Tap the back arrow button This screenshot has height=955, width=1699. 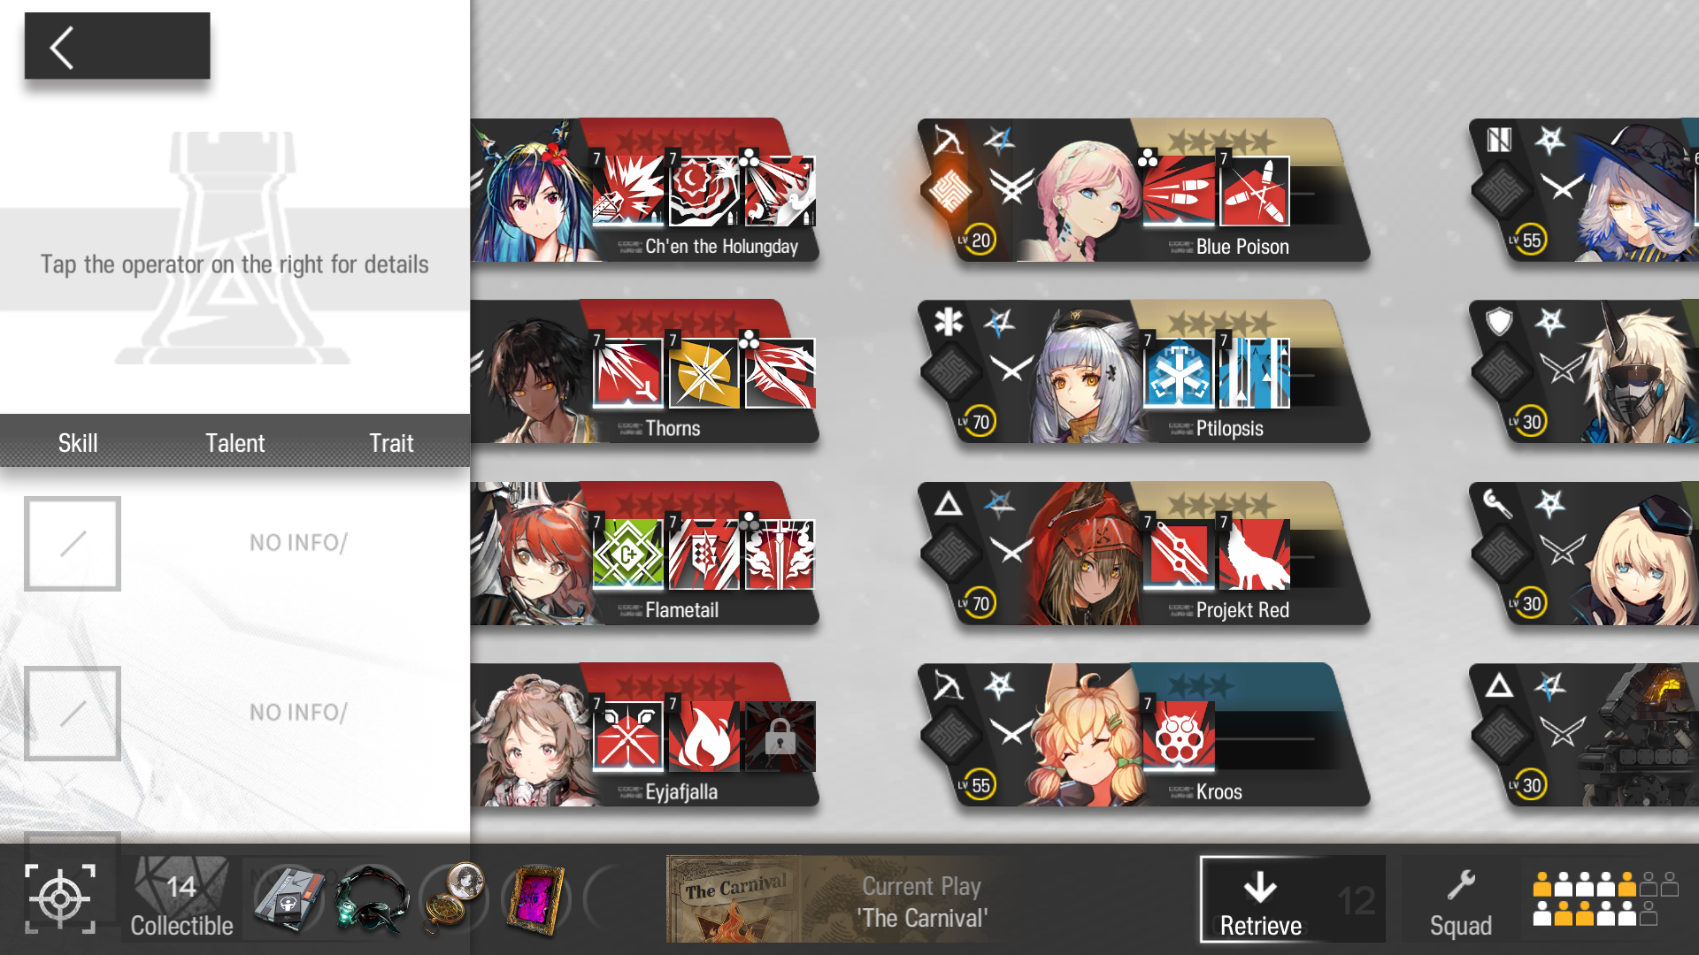click(117, 46)
